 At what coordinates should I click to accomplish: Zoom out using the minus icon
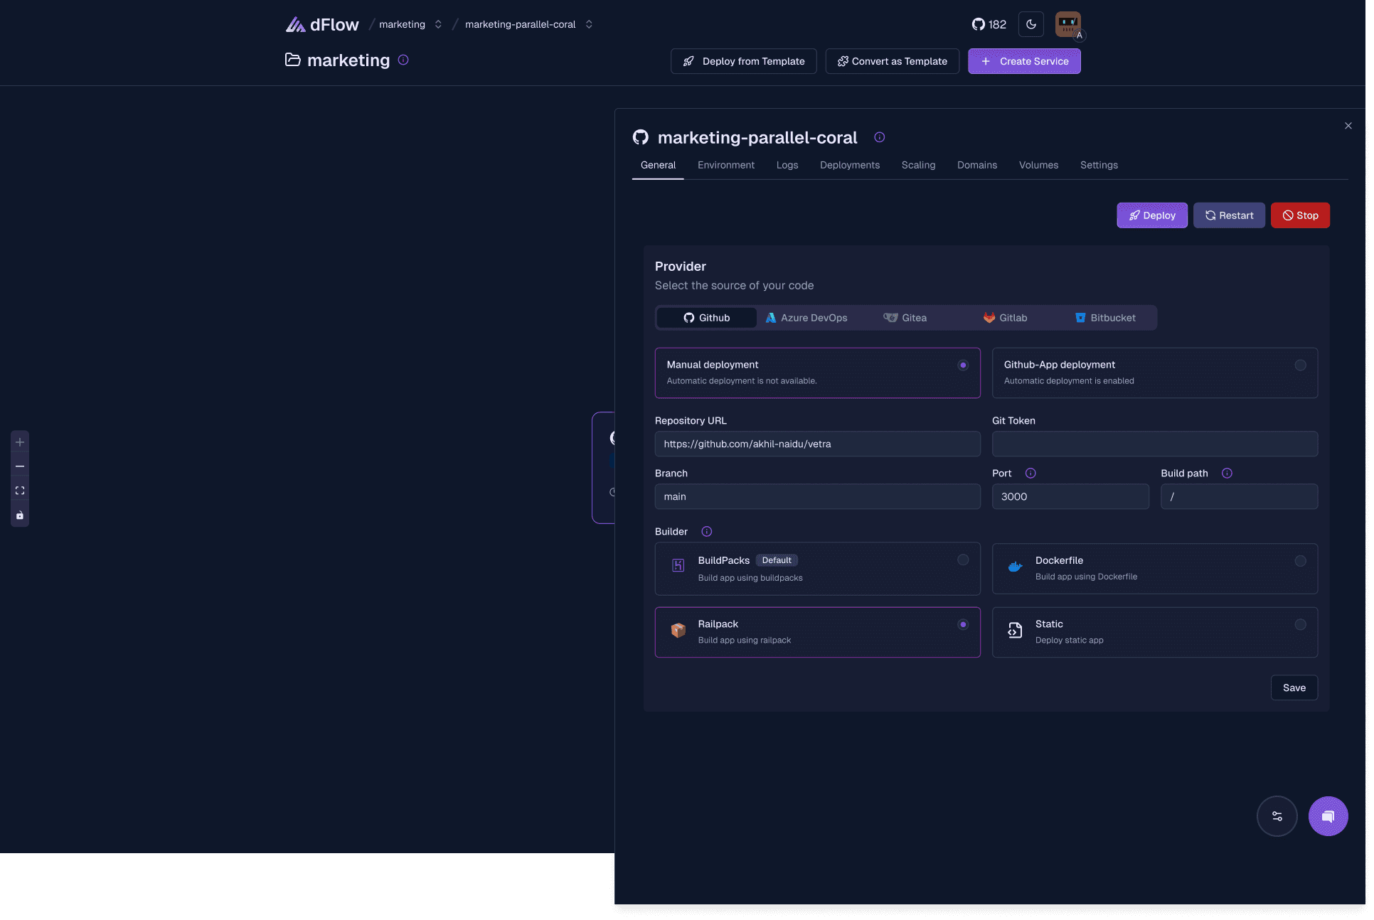pos(19,466)
